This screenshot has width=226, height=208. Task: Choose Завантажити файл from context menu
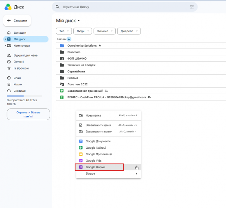(x=109, y=125)
